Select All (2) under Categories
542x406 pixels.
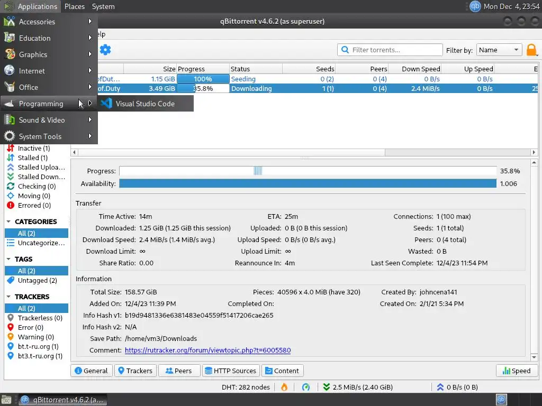[x=37, y=233]
